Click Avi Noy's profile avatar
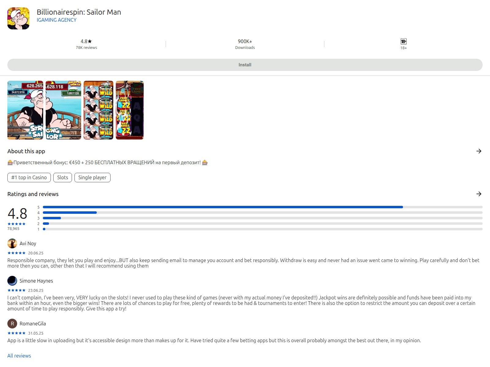 click(x=12, y=243)
